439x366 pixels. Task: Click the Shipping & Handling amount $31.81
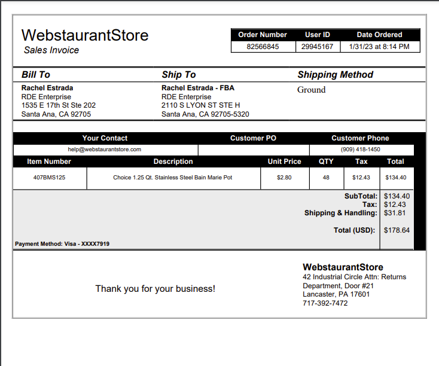tap(395, 213)
